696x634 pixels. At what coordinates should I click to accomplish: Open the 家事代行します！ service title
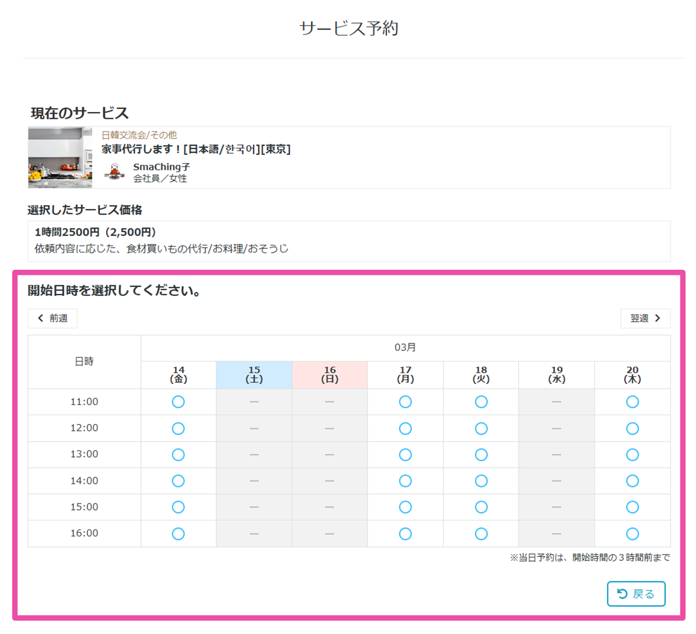196,148
